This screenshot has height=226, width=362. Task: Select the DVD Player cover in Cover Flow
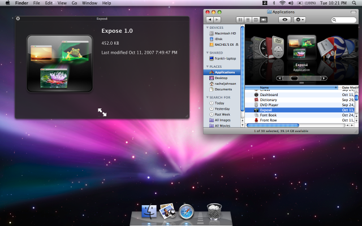point(278,47)
